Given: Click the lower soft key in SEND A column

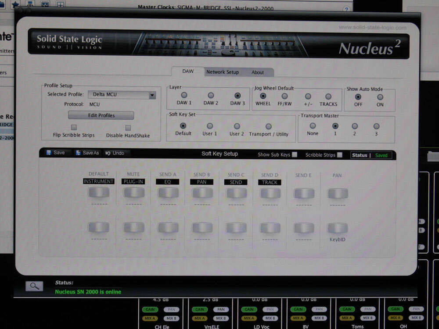Looking at the screenshot, I should (x=168, y=228).
